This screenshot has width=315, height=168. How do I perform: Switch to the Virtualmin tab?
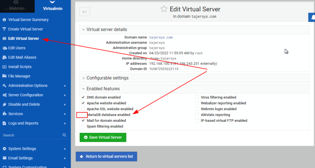[53, 6]
